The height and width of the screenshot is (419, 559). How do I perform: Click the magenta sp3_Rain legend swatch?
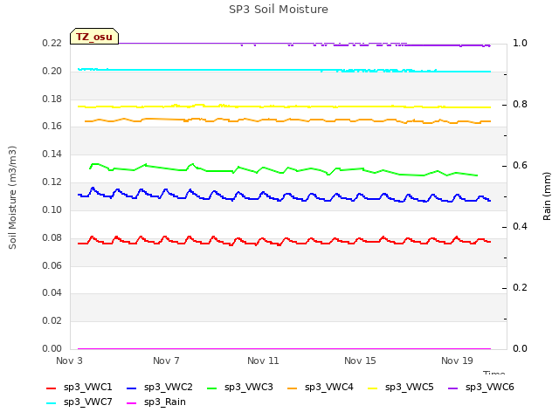click(132, 403)
